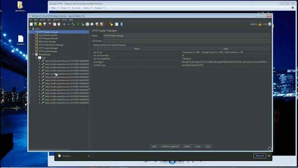This screenshot has height=168, width=298.
Task: Select DNS Cache Manager in the tree
Action: [x=47, y=42]
